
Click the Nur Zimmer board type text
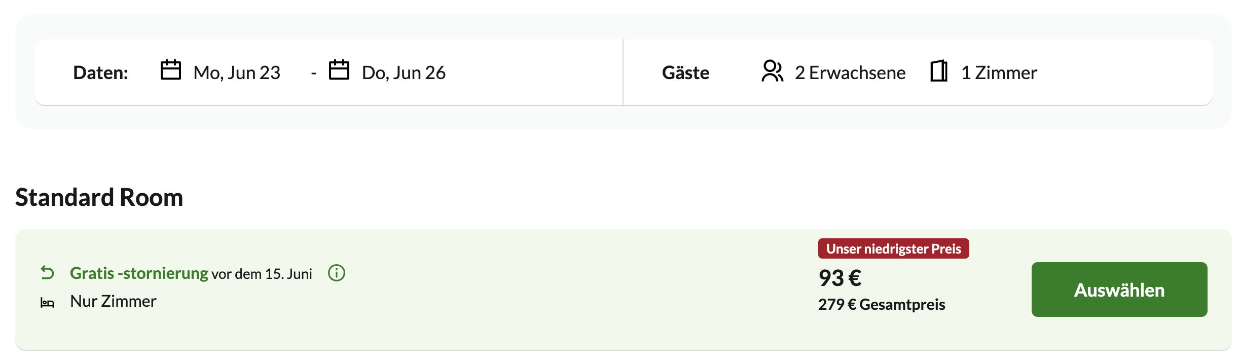coord(113,301)
